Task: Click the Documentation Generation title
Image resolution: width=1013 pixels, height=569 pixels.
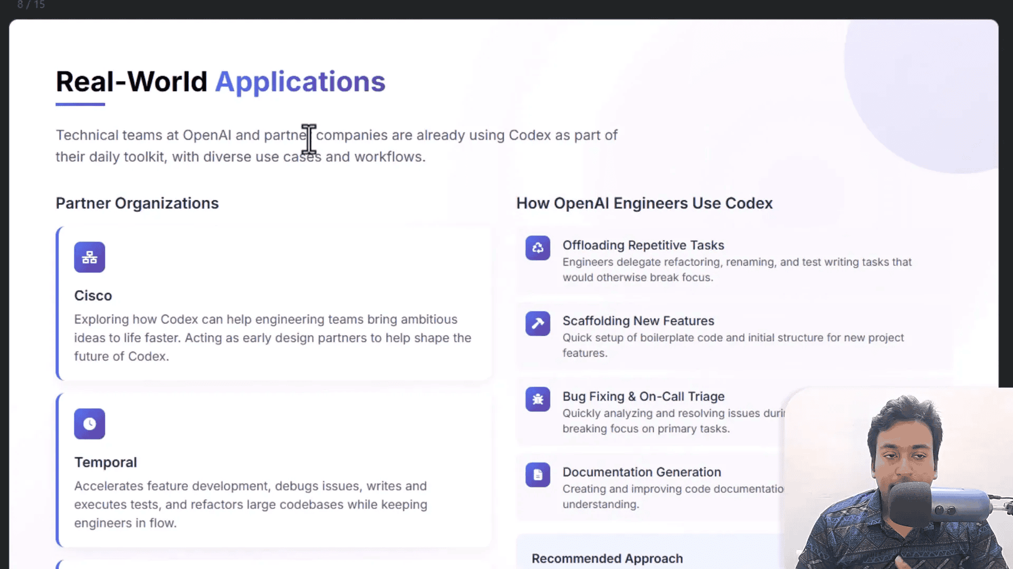Action: (642, 472)
